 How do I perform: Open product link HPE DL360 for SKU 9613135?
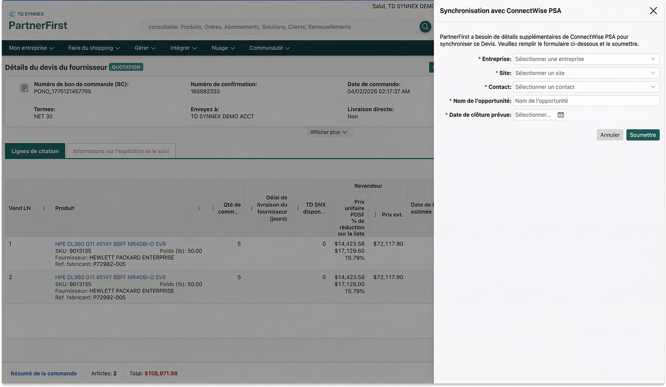tap(110, 277)
